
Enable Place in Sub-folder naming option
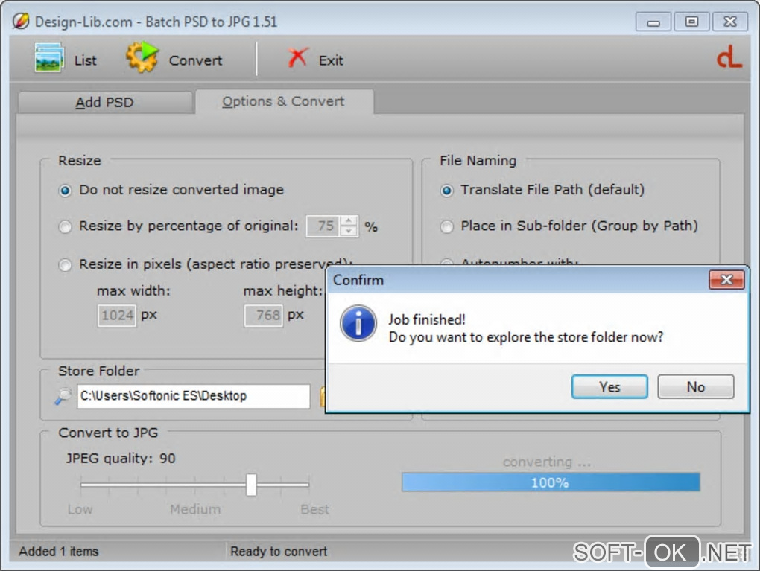coord(446,226)
